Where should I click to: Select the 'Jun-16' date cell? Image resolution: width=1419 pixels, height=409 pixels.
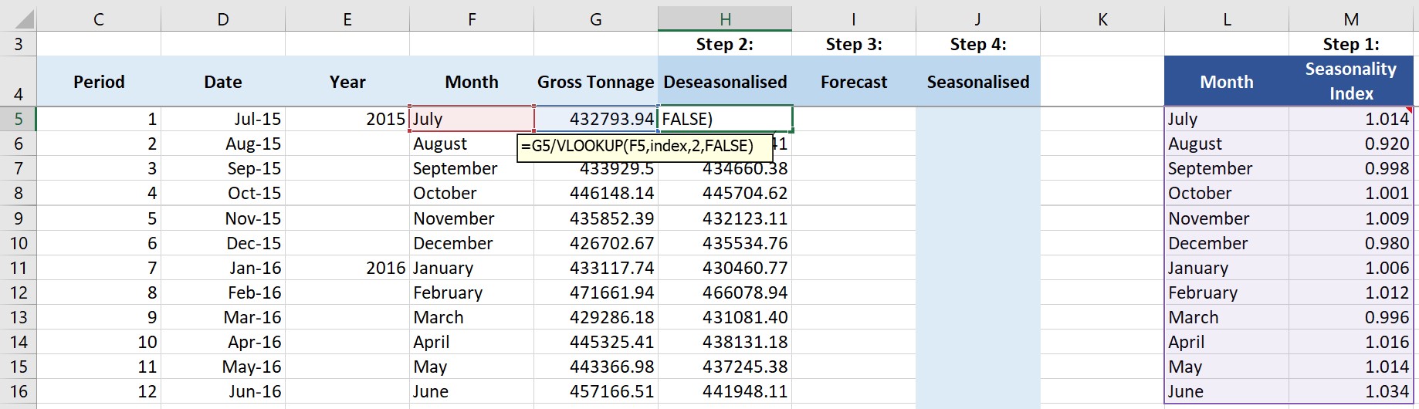[x=223, y=391]
